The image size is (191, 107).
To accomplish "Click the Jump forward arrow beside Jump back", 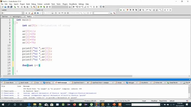I will click(124, 10).
